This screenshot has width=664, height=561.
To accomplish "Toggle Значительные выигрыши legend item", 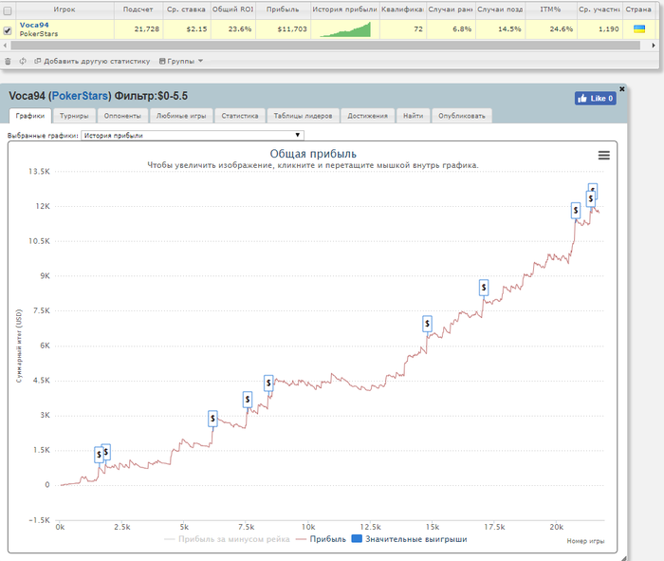I will 410,539.
